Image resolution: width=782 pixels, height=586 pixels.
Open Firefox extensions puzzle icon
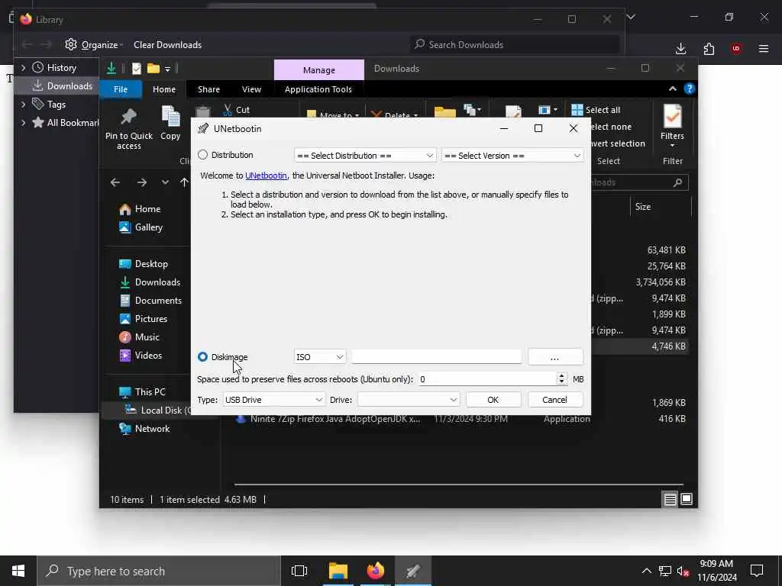click(709, 48)
